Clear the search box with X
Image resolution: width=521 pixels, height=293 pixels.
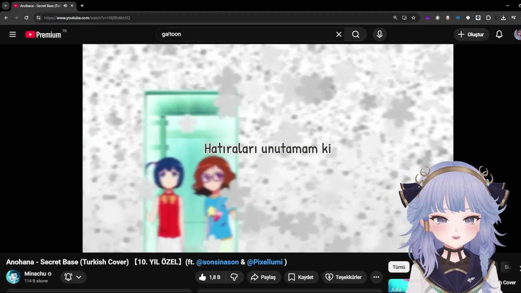(x=339, y=35)
